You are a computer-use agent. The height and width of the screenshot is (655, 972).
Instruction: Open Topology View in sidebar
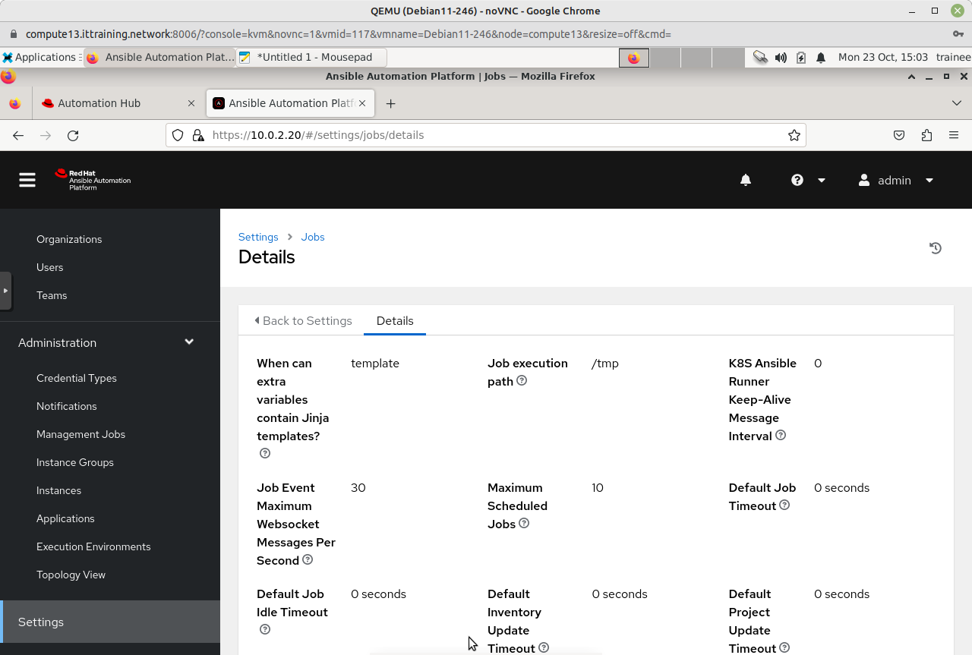click(x=71, y=575)
